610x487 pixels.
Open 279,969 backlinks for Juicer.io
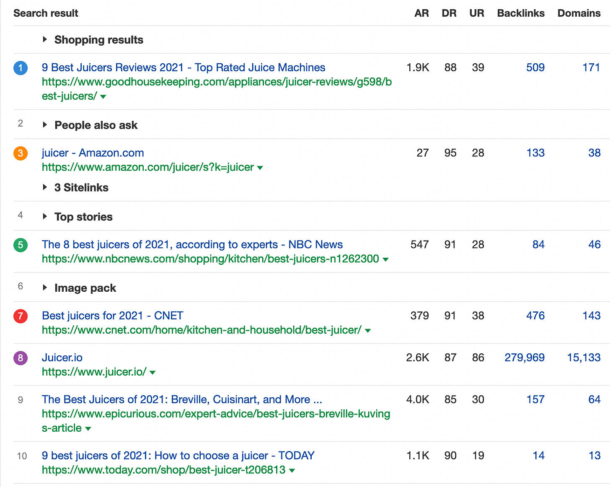click(x=525, y=357)
